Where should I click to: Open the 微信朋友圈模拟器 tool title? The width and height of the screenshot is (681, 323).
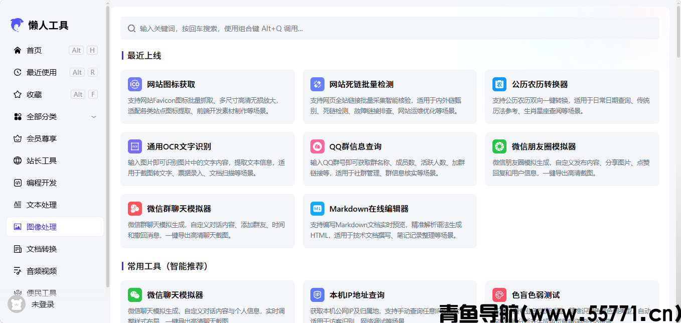(x=544, y=146)
